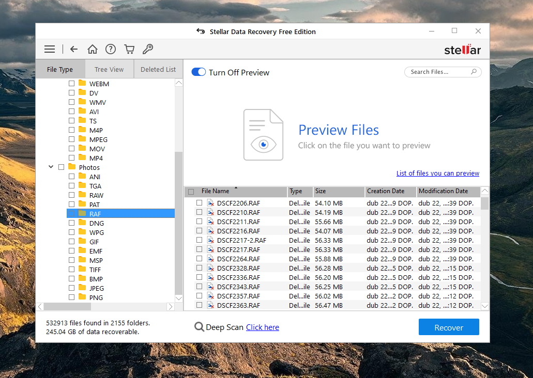Open the Deleted List tab

coord(158,69)
